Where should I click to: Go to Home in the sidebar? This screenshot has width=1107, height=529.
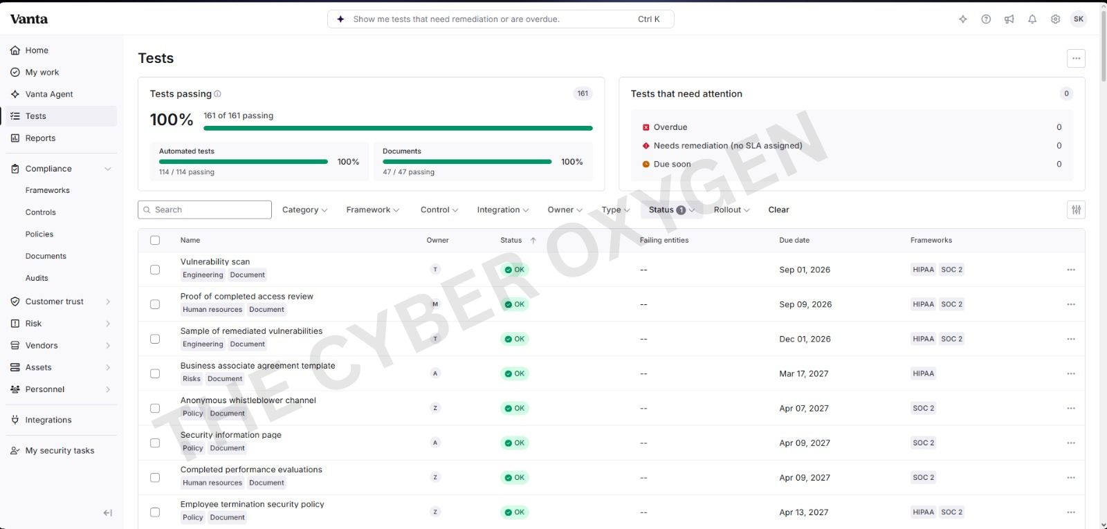pyautogui.click(x=61, y=50)
